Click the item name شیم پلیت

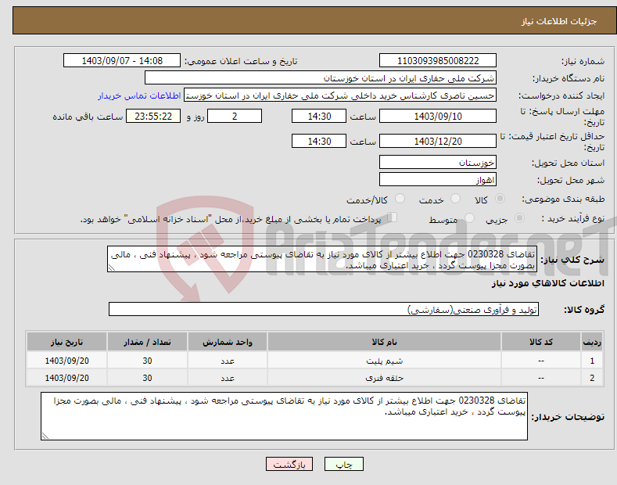[385, 361]
